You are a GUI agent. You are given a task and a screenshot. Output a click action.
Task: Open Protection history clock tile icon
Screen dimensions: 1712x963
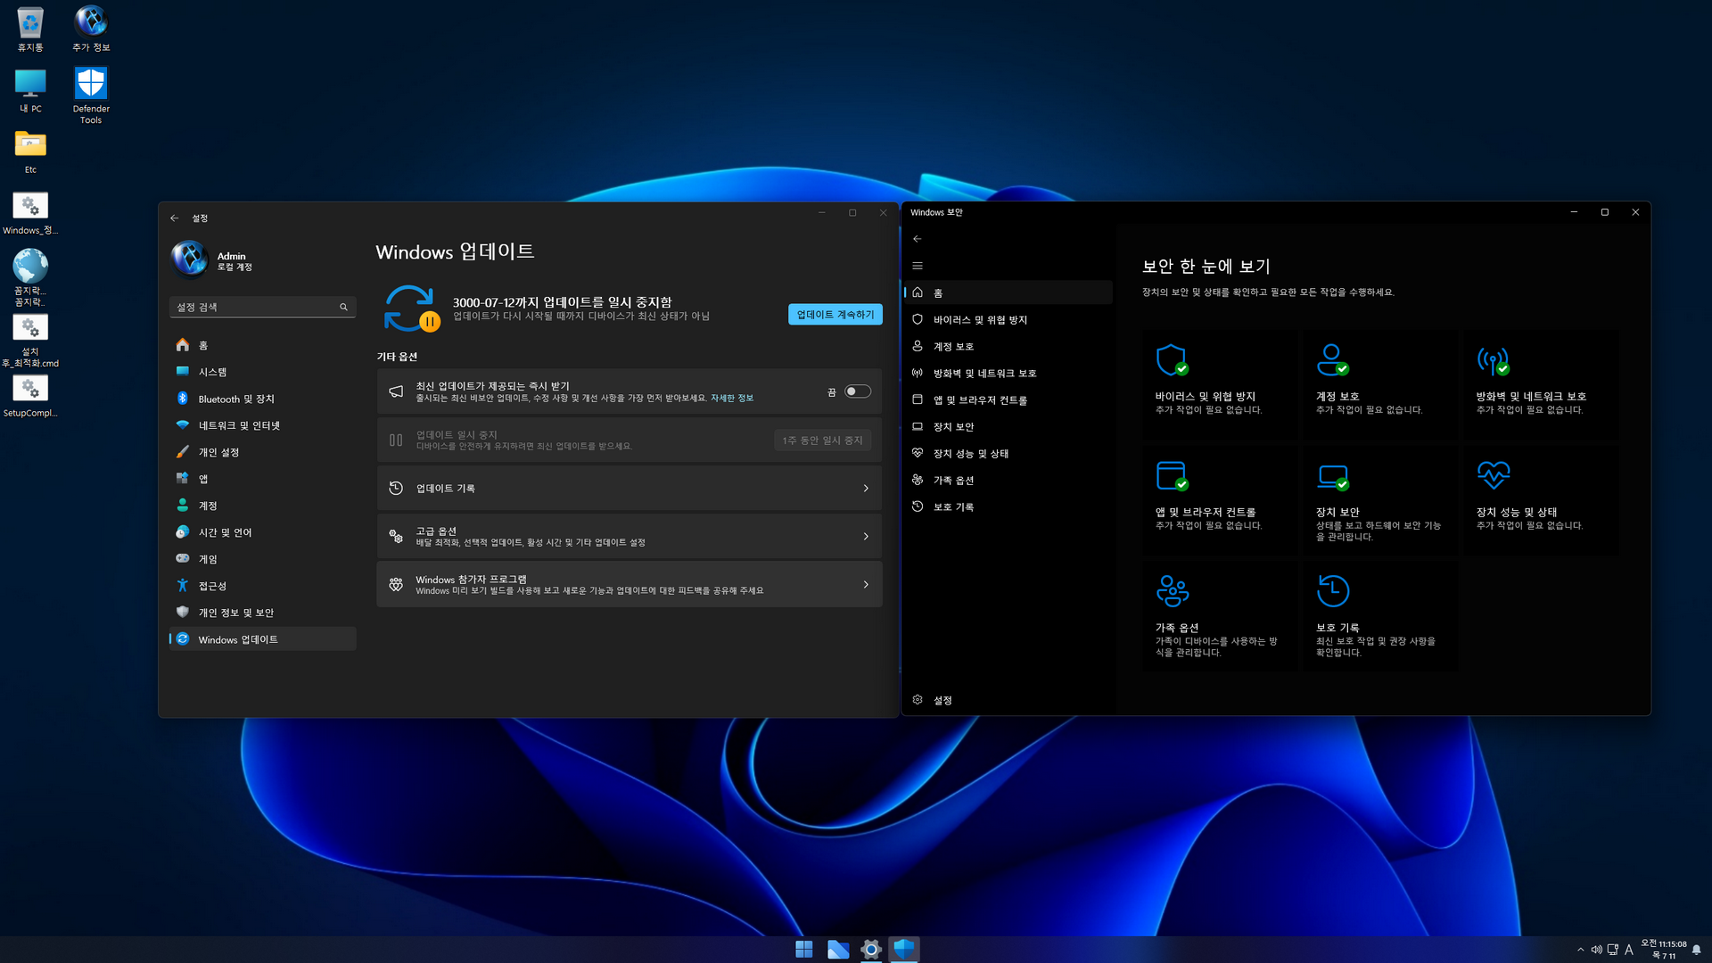click(1332, 590)
